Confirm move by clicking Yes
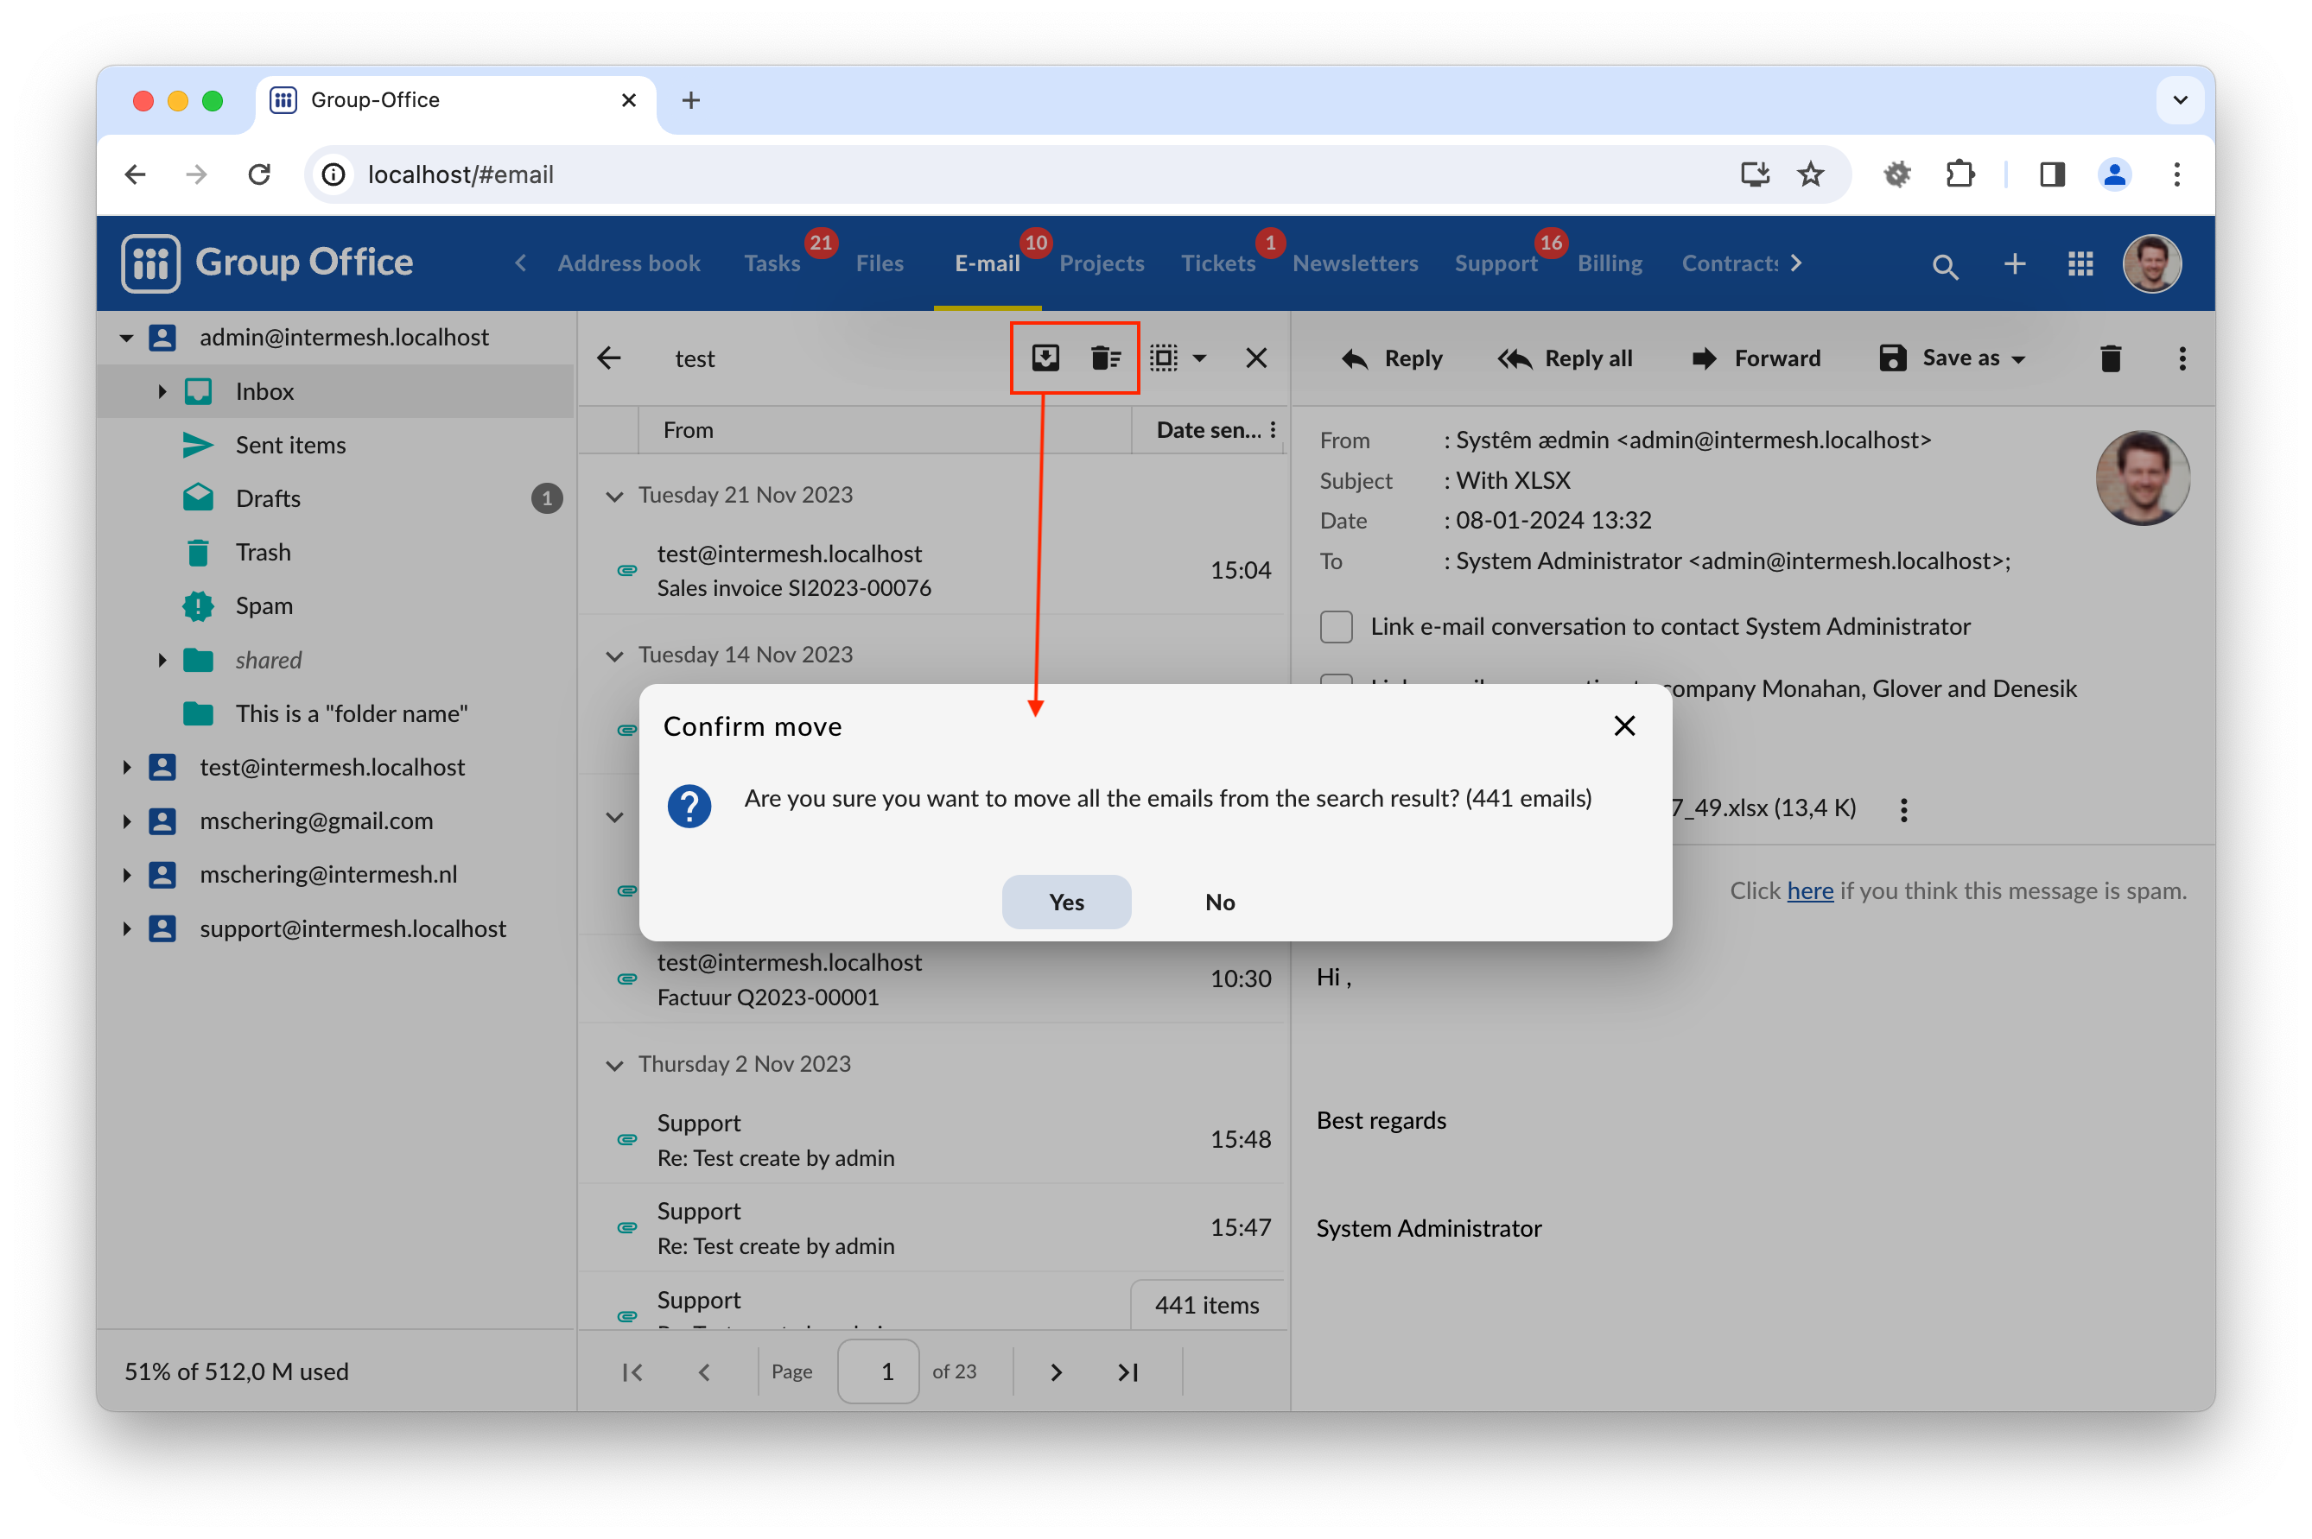2312x1539 pixels. 1065,902
